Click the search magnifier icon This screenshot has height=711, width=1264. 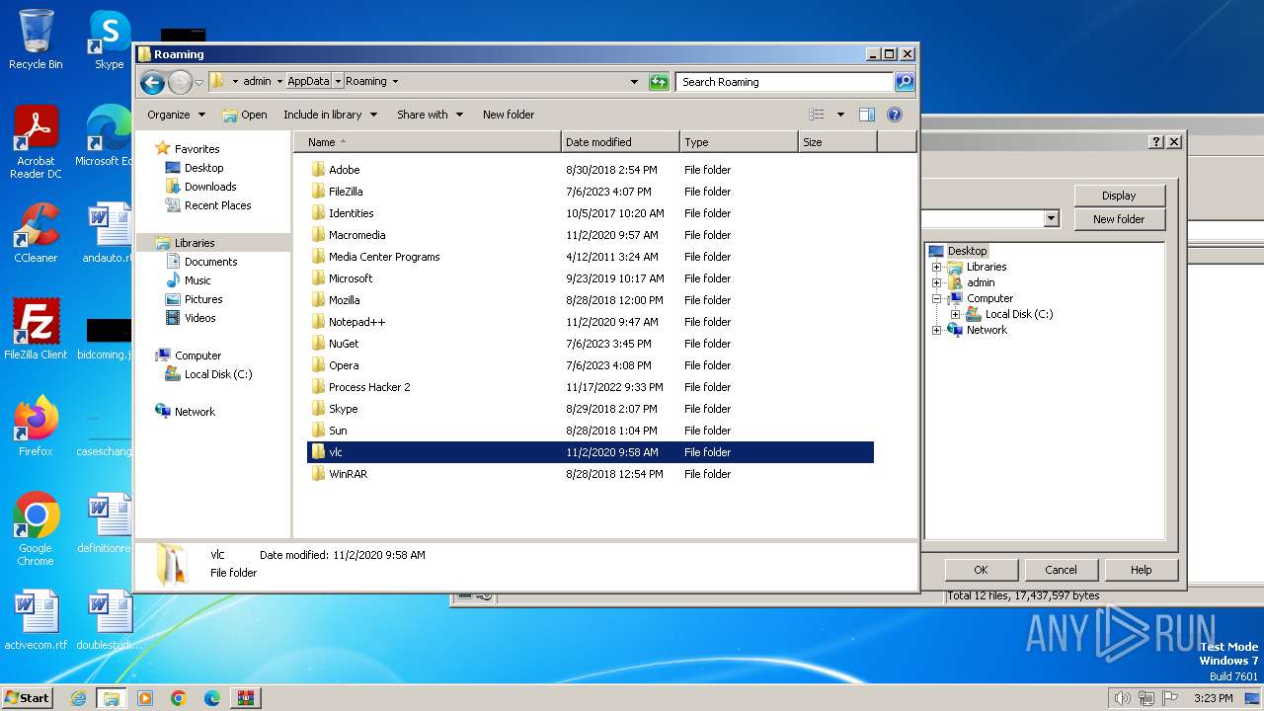tap(904, 82)
